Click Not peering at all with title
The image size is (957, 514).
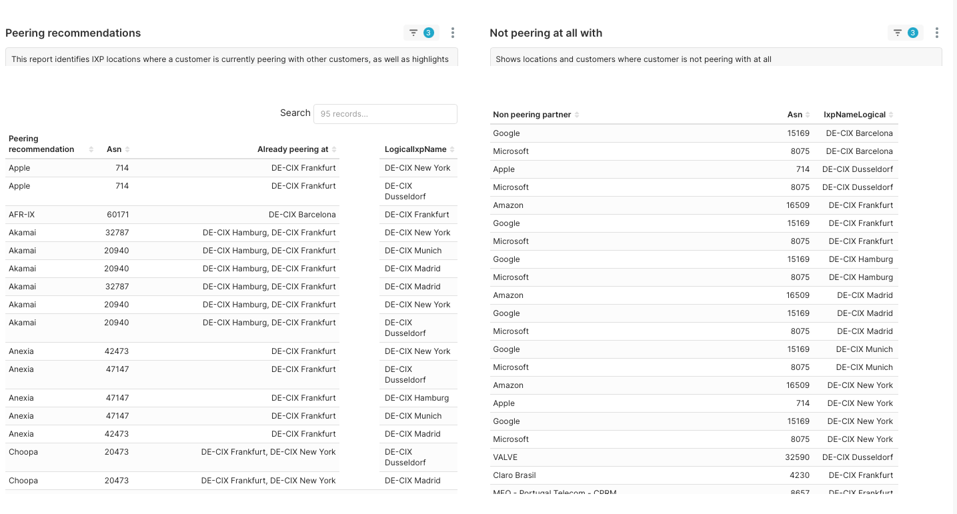[x=546, y=33]
